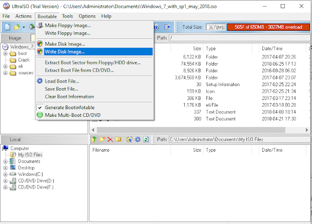Click the blue gear icon in Local toolbar
Viewport: 312px width, 224px height.
138,139
